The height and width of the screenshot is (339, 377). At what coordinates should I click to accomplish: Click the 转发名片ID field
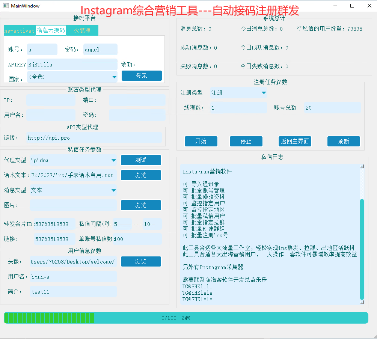[54, 224]
